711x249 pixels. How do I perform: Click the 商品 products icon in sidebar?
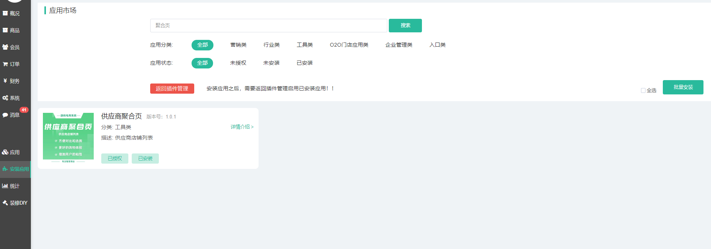point(5,30)
